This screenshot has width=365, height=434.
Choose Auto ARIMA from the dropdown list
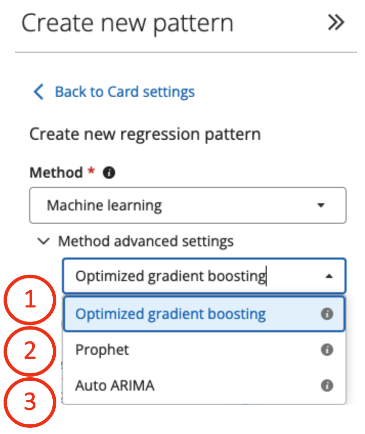[x=115, y=386]
